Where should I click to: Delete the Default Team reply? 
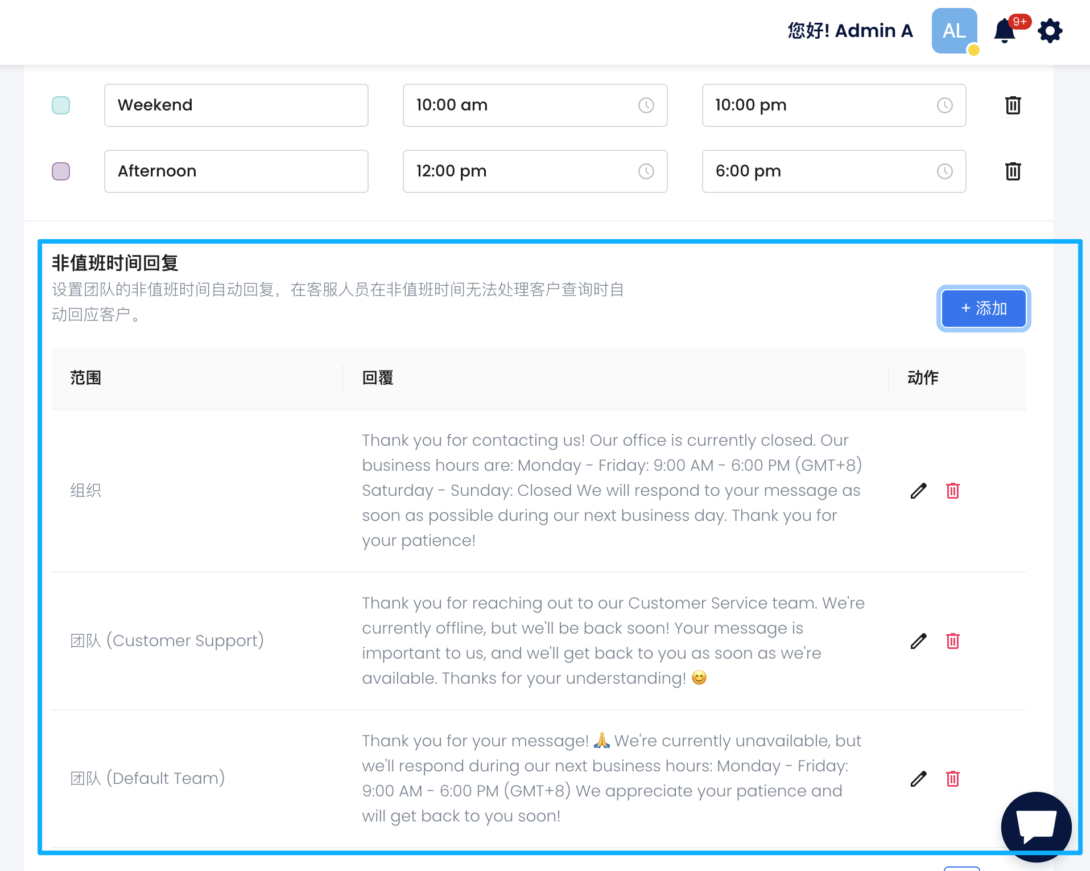coord(952,779)
